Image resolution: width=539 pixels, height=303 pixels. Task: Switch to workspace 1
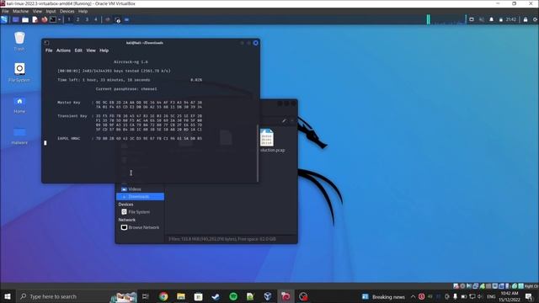click(69, 19)
